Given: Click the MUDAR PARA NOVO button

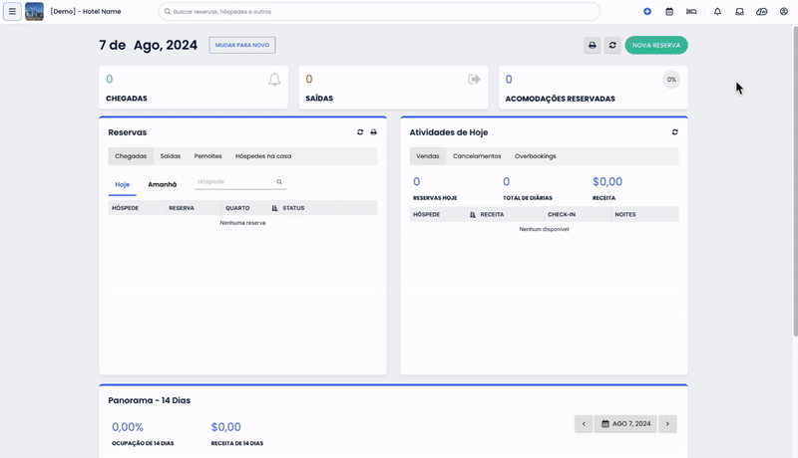Looking at the screenshot, I should (x=242, y=45).
